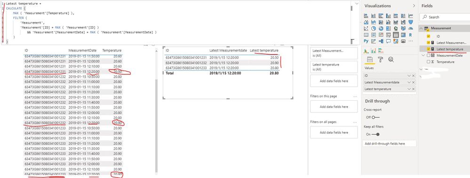The height and width of the screenshot is (178, 470).
Task: Choose the R script visual icon
Action: point(410,35)
